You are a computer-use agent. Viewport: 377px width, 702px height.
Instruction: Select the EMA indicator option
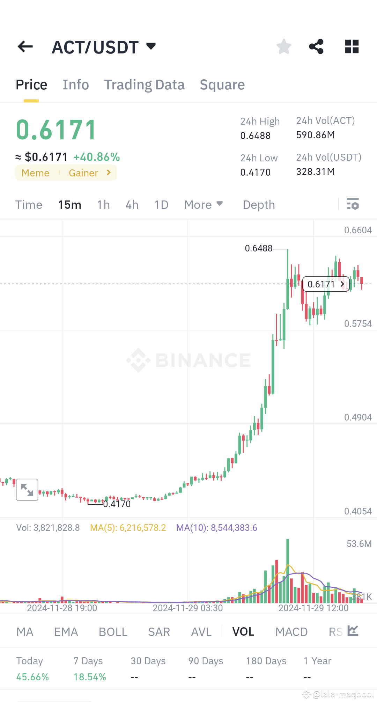pos(65,631)
